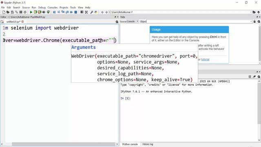Browse for a working directory
Viewport: 261px width, 147px height.
pyautogui.click(x=254, y=12)
